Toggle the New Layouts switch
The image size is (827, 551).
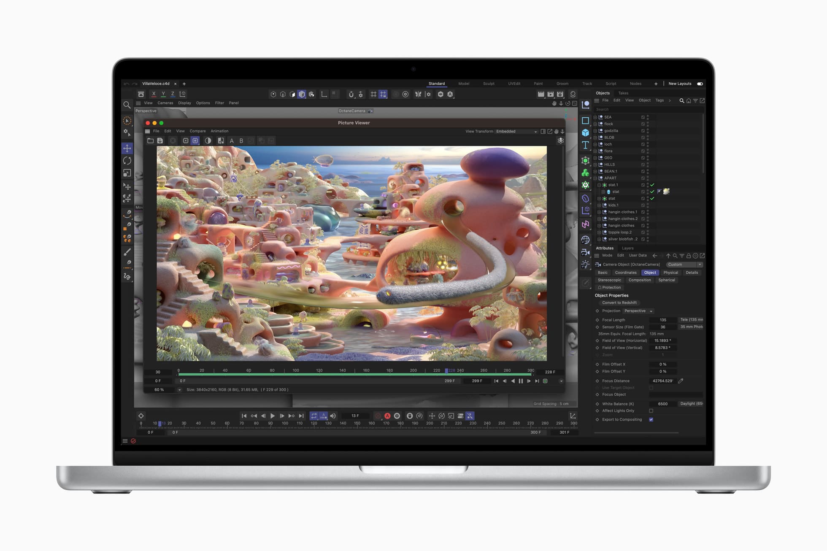[x=700, y=84]
